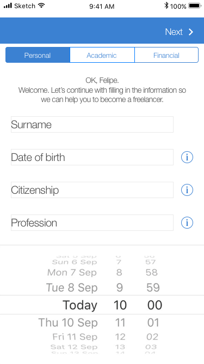Tap the Next button

[179, 32]
